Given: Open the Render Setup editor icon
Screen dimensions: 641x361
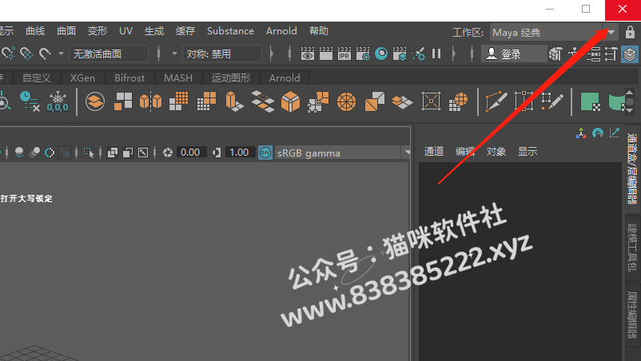Looking at the screenshot, I should pos(400,54).
